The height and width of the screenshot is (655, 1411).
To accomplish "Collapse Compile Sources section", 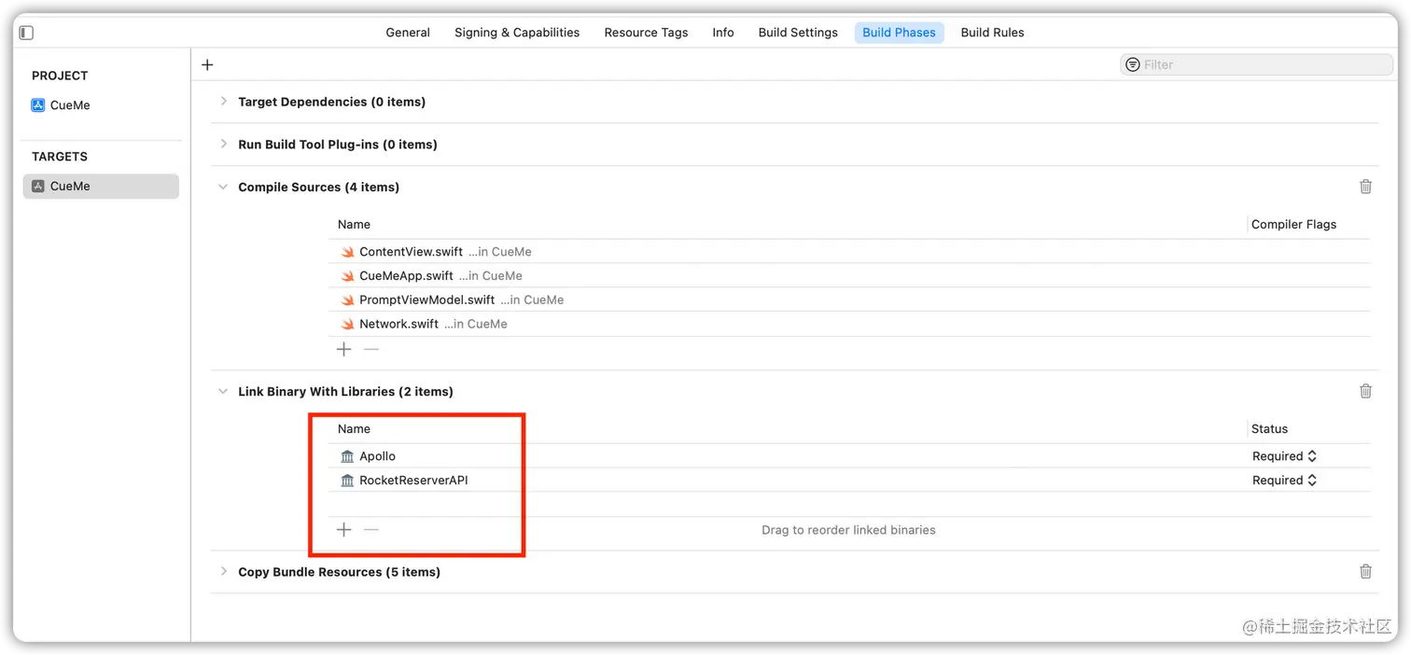I will (223, 187).
